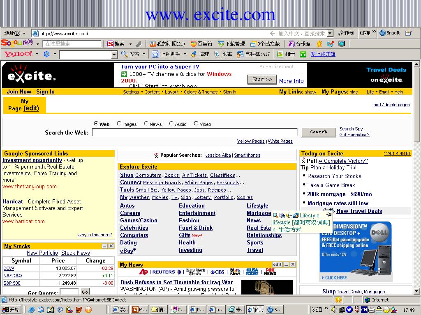Open the 音乐盒 music box
421x315 pixels.
(x=300, y=43)
